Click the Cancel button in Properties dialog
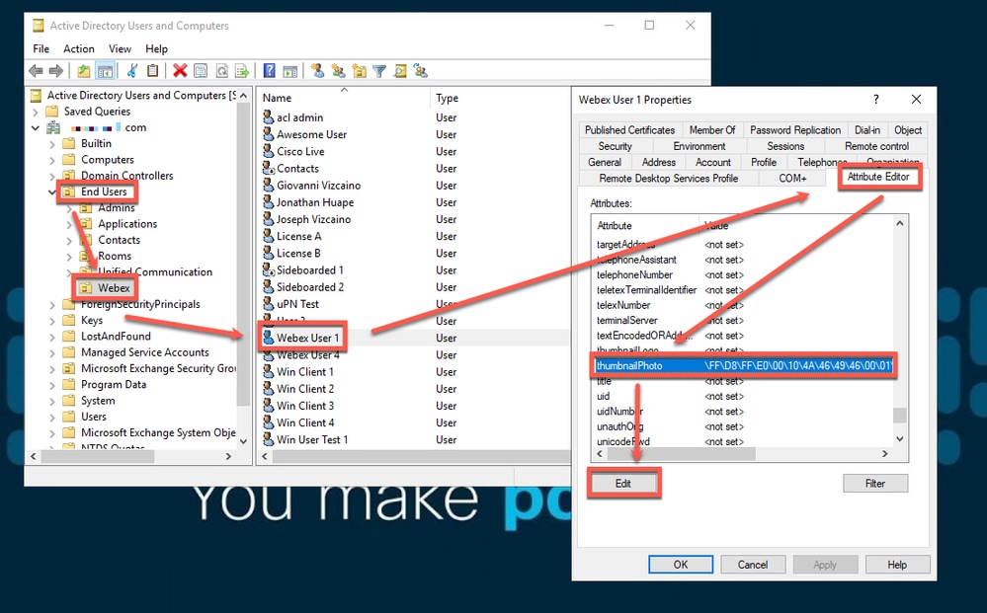 pos(753,565)
